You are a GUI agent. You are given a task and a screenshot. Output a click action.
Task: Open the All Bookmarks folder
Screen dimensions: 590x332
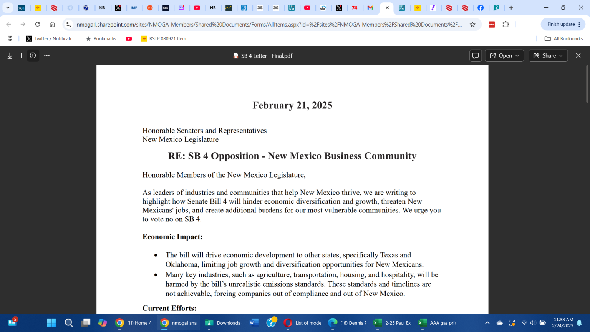point(563,39)
